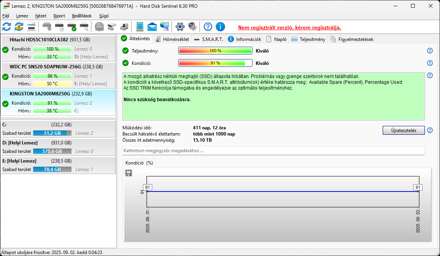Click the help icon beside Teljesítmény bar
Viewport: 440px width, 256px height.
pos(430,51)
